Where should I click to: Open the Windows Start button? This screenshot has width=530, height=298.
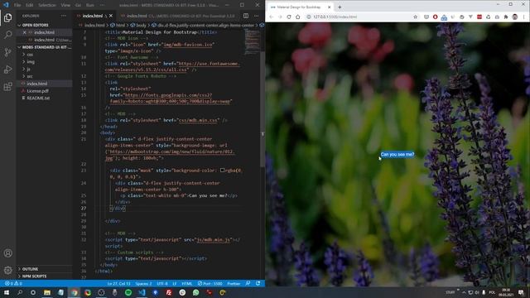6,292
